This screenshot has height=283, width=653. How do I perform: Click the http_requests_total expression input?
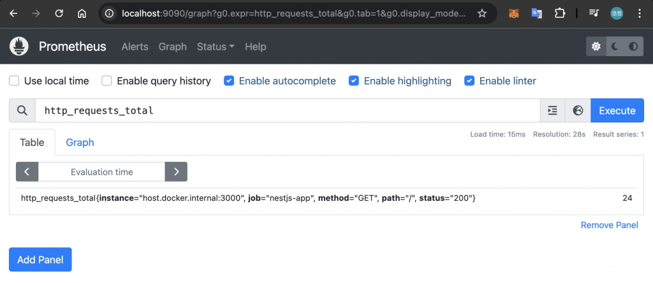[x=287, y=110]
